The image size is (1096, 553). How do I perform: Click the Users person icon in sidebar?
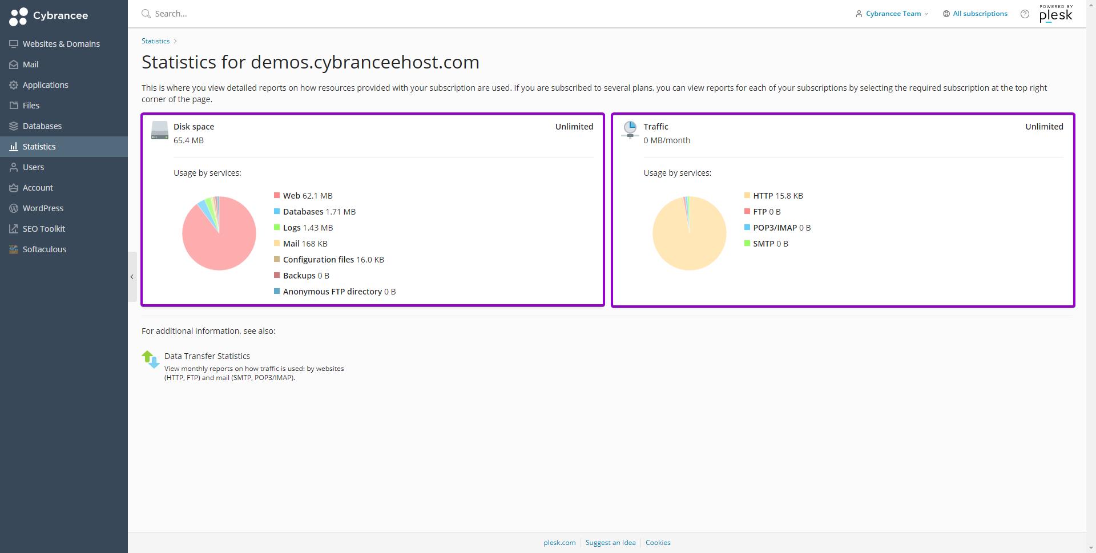14,167
